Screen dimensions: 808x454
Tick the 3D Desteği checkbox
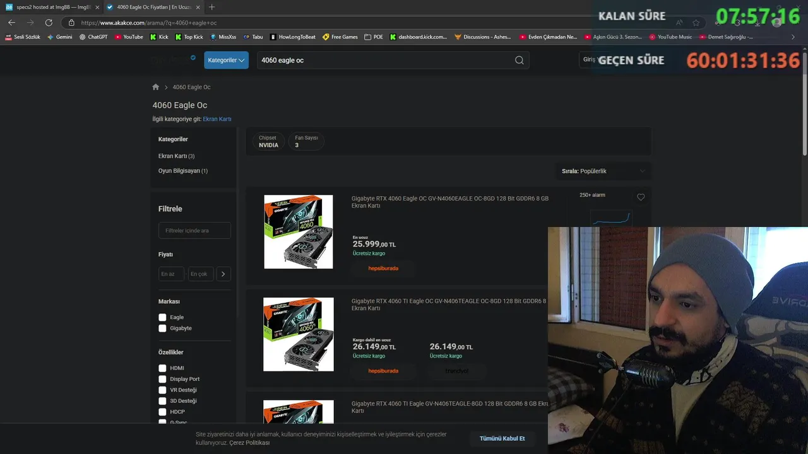click(x=162, y=401)
